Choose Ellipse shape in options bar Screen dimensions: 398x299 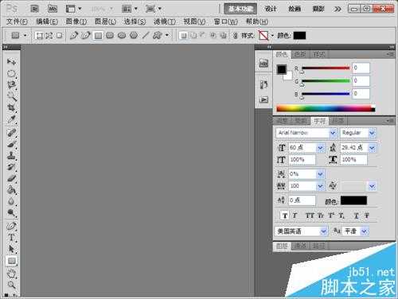(x=122, y=35)
